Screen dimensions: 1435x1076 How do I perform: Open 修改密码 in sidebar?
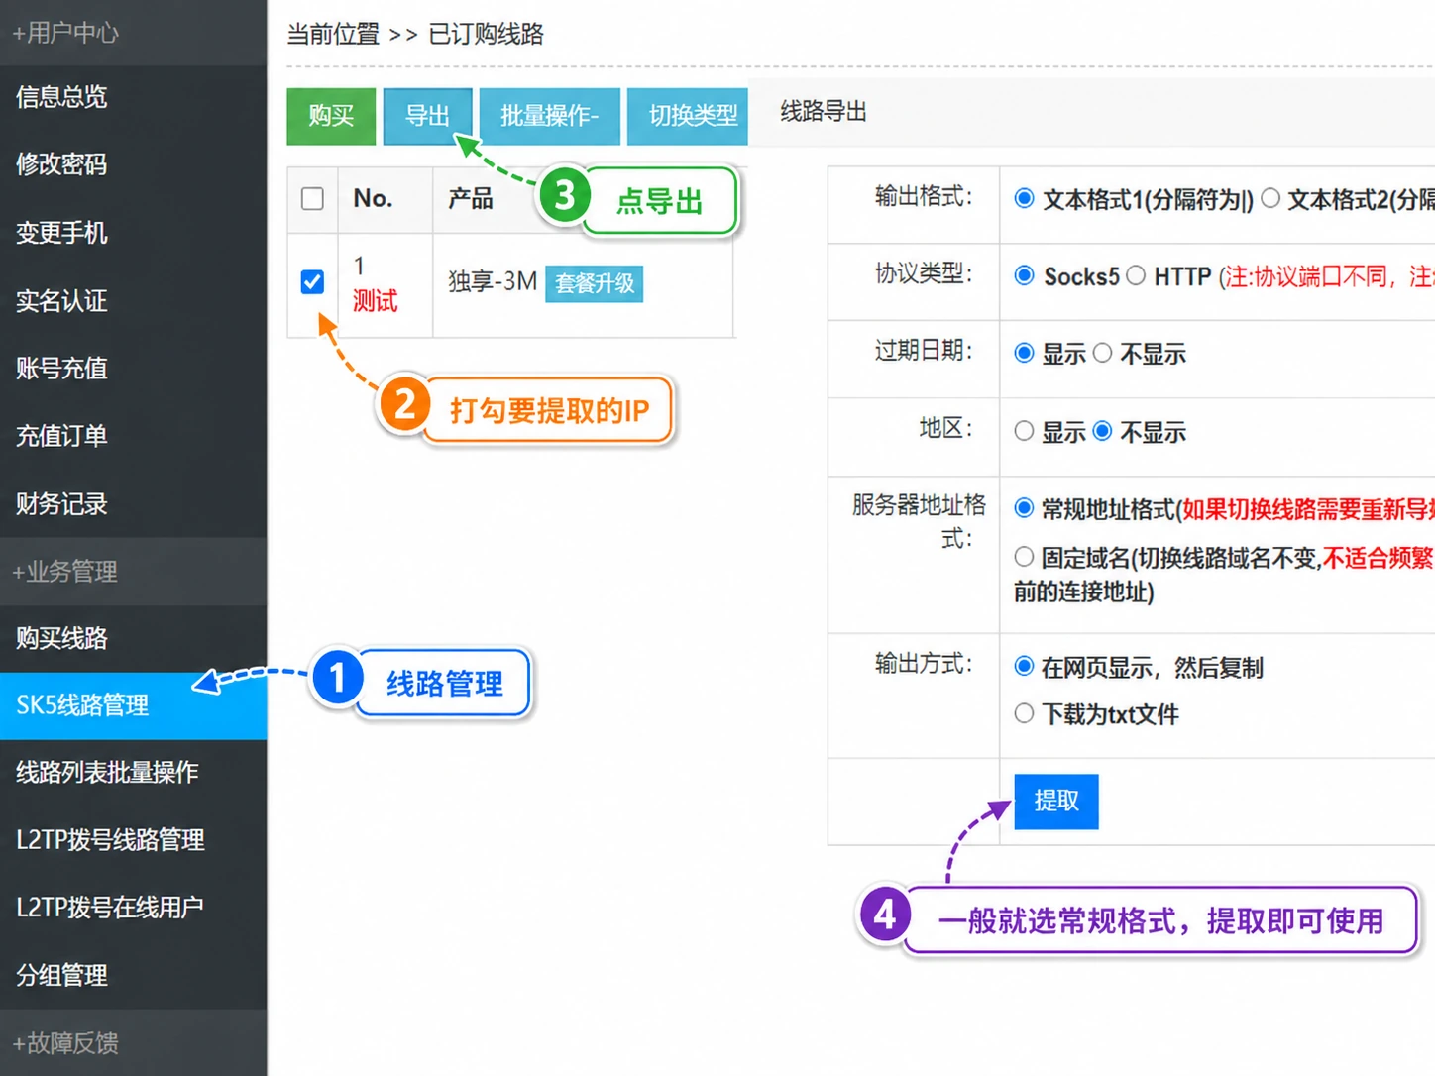[x=133, y=164]
